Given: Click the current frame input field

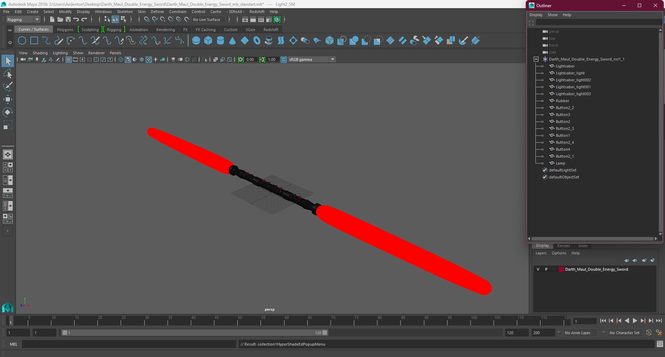Looking at the screenshot, I should [585, 321].
